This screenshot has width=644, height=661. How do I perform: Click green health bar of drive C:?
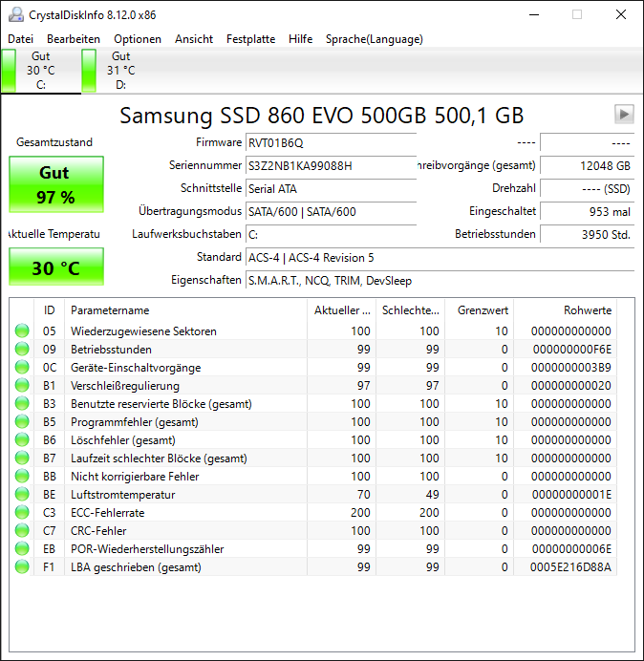[9, 71]
